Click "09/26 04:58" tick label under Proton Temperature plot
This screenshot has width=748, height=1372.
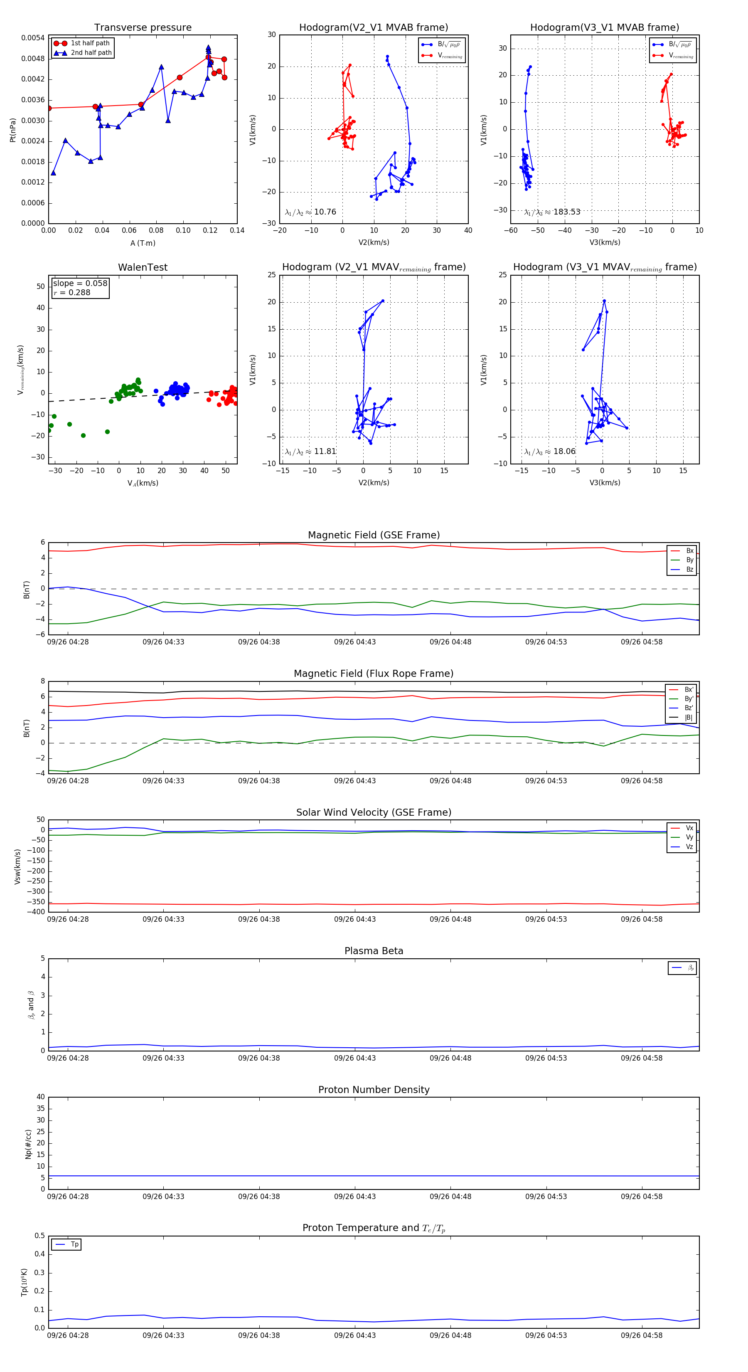tap(642, 1335)
